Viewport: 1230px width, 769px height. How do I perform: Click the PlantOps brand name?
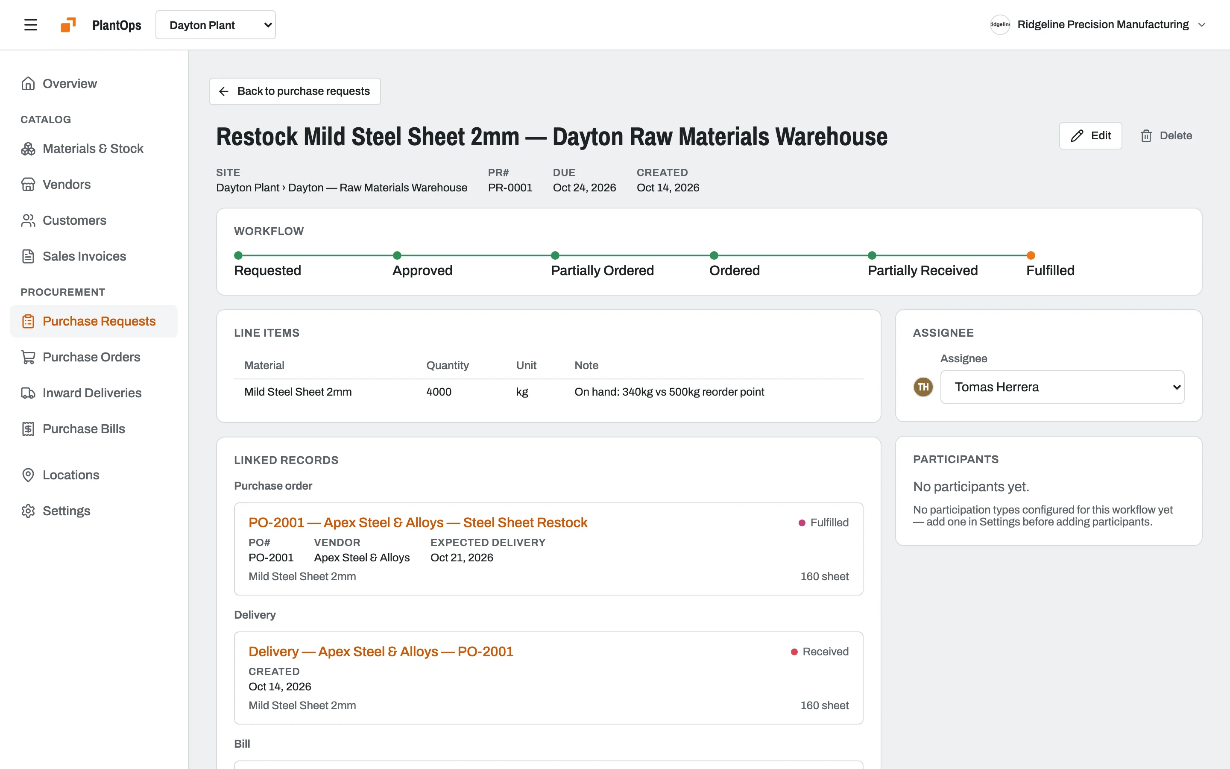117,25
